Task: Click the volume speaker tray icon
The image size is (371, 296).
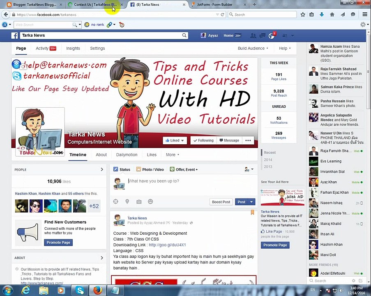Action: tap(341, 290)
